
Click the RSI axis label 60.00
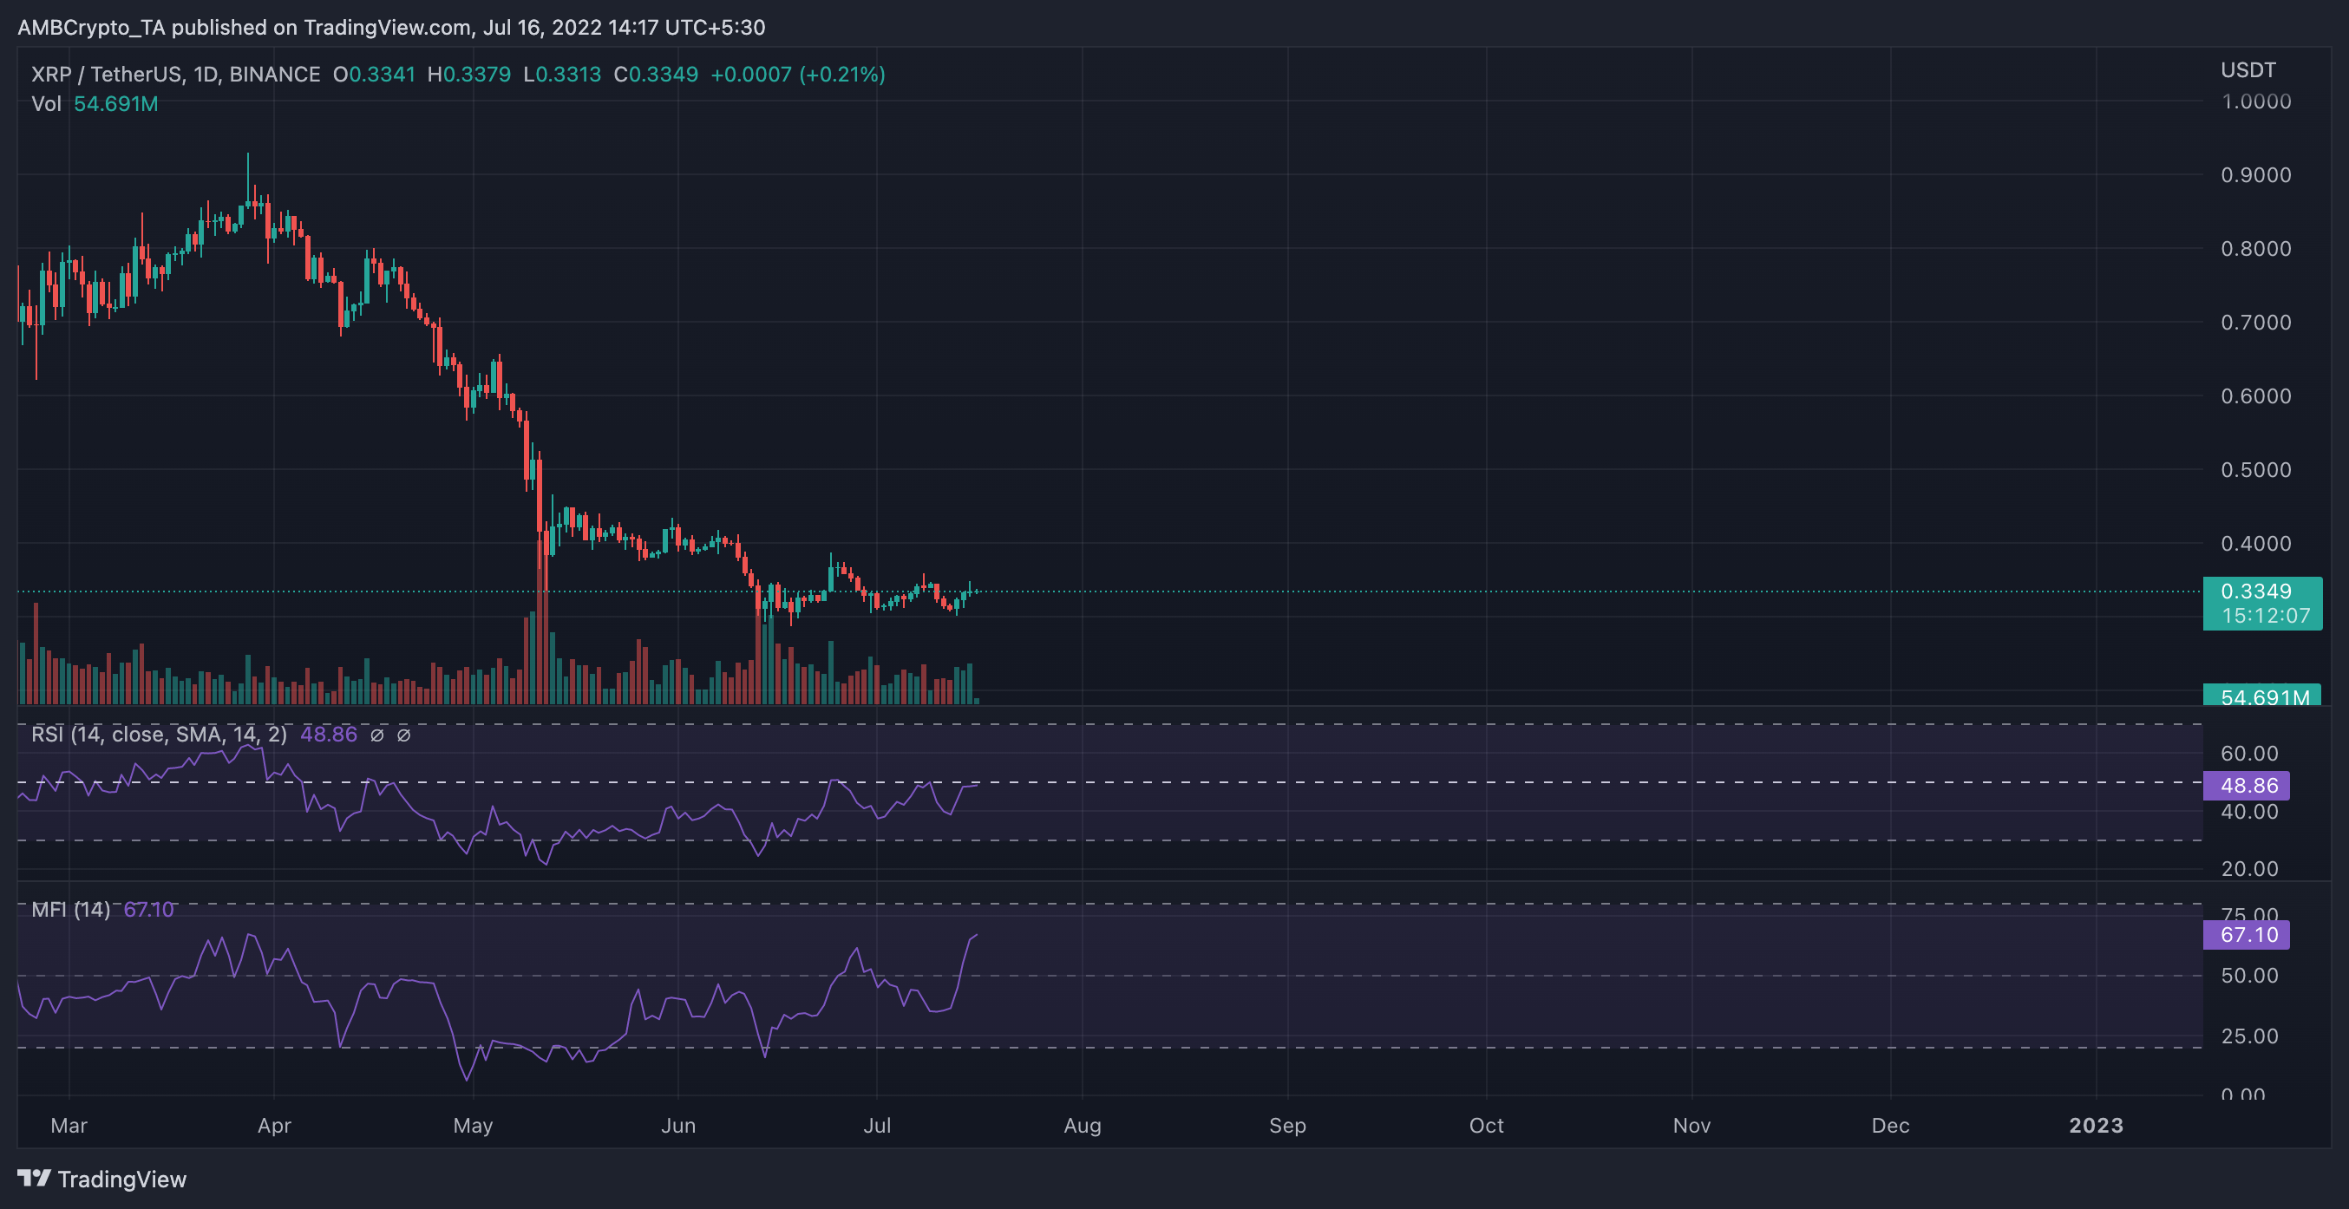2249,754
